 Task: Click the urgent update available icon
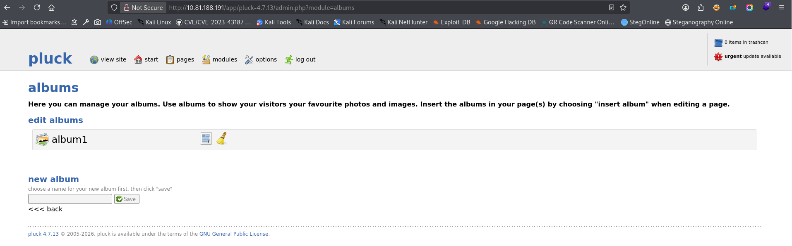718,57
